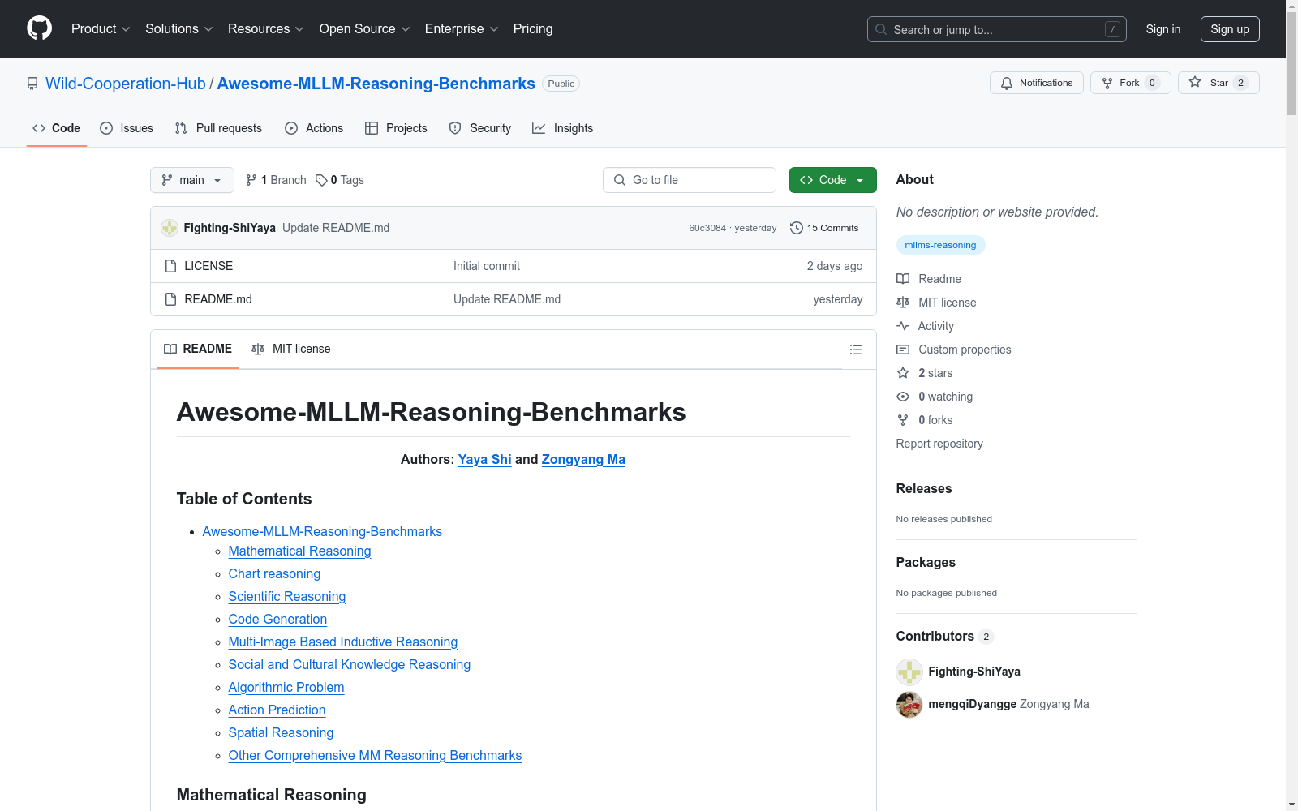Image resolution: width=1298 pixels, height=811 pixels.
Task: Expand the Open Source menu
Action: (365, 29)
